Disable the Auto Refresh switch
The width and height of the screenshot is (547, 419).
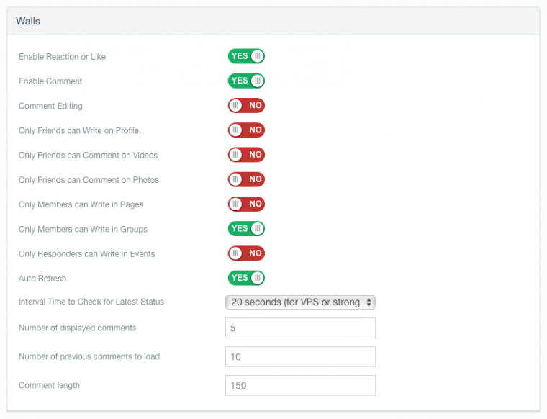pos(246,278)
